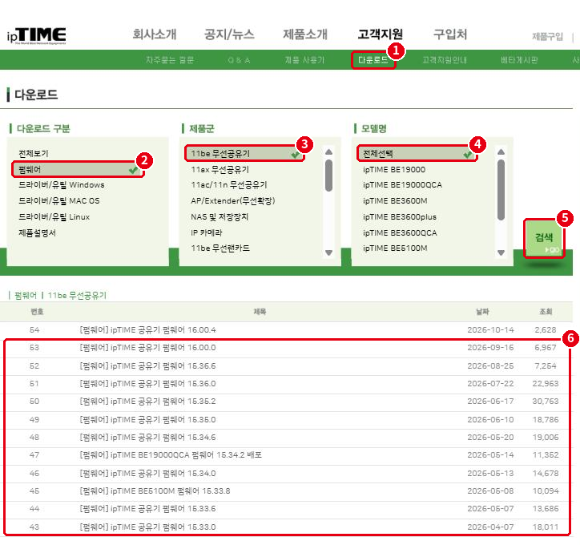Screen dimensions: 580x545
Task: Click the ipTIME logo
Action: coord(36,36)
